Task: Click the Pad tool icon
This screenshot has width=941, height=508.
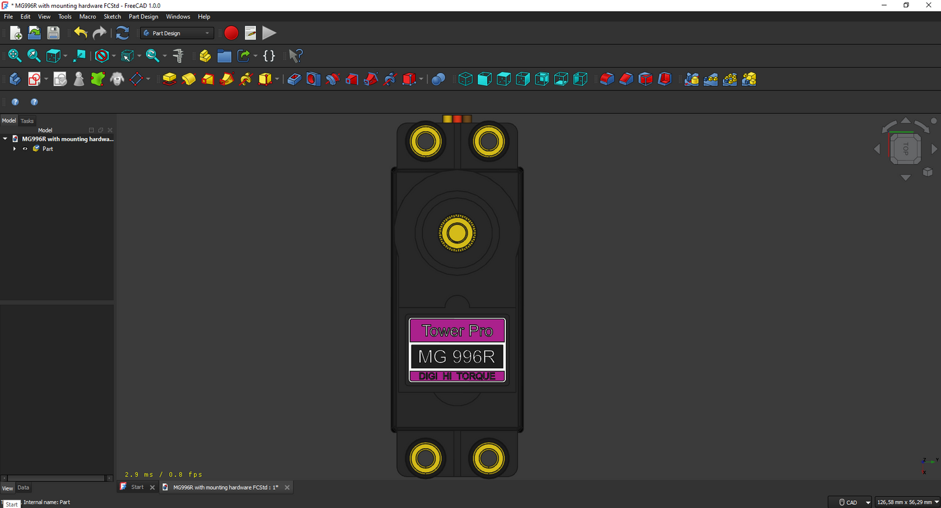Action: coord(169,79)
